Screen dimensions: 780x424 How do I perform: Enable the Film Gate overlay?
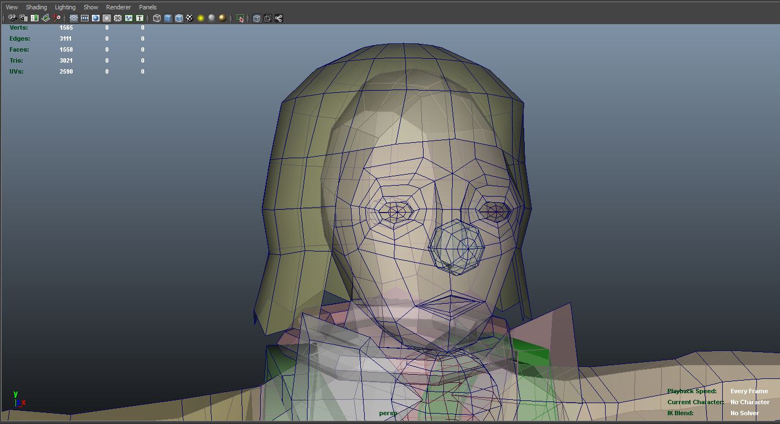point(85,18)
